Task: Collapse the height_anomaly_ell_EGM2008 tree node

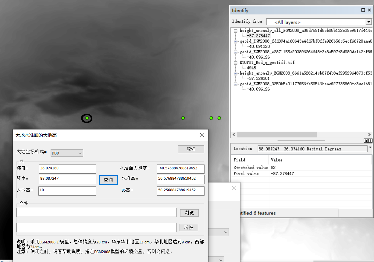Action: point(236,31)
